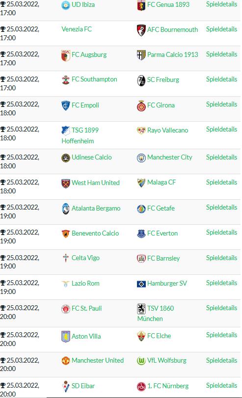The height and width of the screenshot is (398, 242).
Task: Open the Rayo Vallecano team page
Action: click(x=167, y=131)
